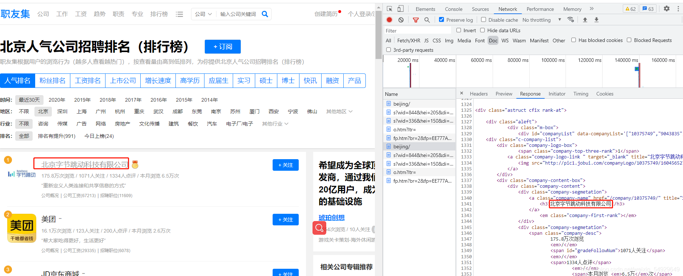Activate the inspect element picker icon
The width and height of the screenshot is (683, 276).
389,9
